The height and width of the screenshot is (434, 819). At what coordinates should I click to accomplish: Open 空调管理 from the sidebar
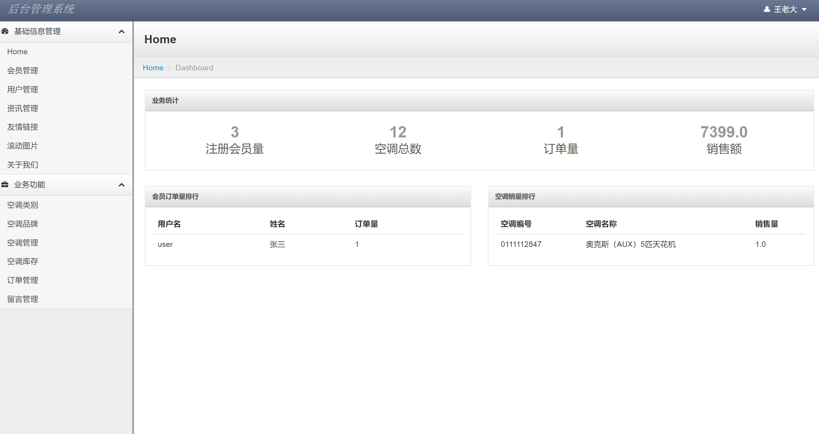22,242
